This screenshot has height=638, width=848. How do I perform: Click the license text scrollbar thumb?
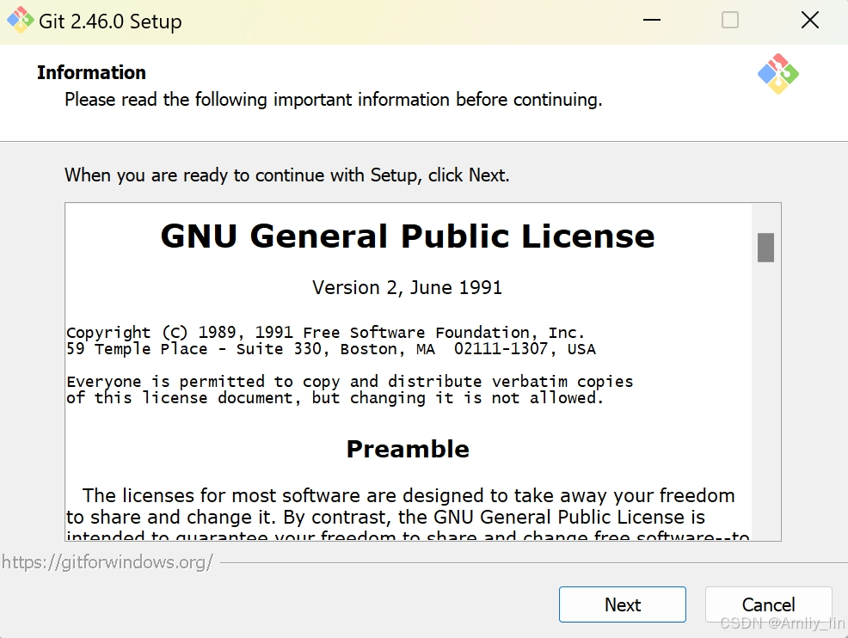pos(765,248)
